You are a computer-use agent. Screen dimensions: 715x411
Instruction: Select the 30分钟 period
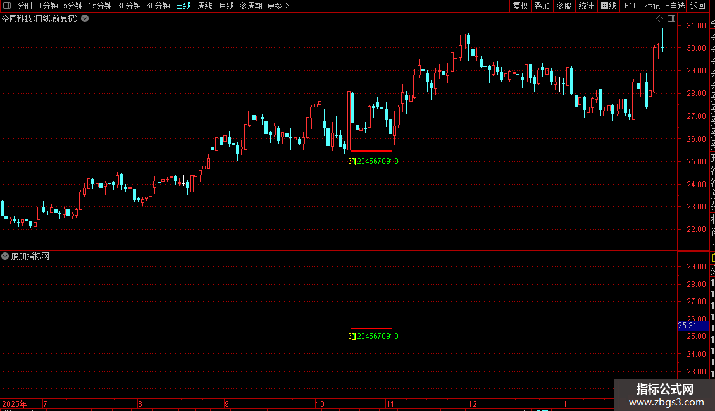point(128,6)
